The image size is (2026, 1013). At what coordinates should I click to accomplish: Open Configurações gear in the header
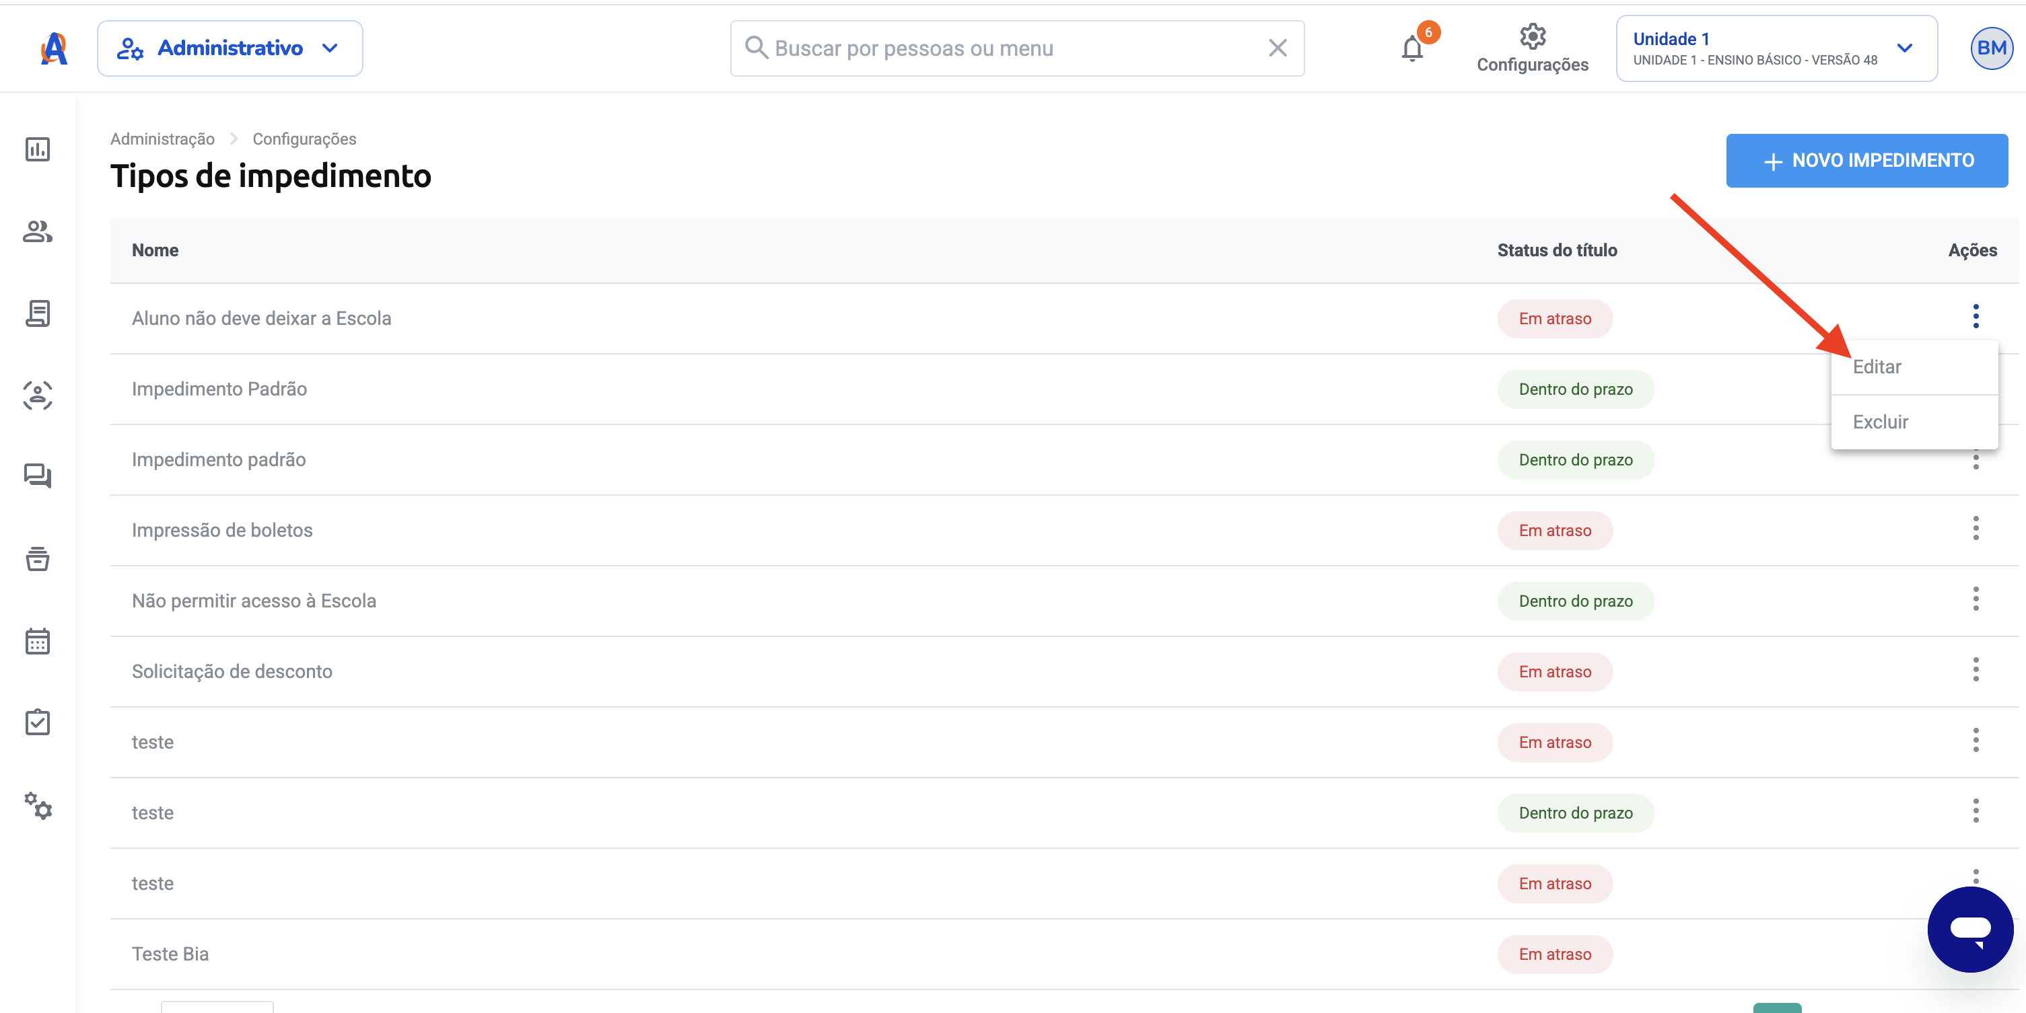coord(1532,48)
